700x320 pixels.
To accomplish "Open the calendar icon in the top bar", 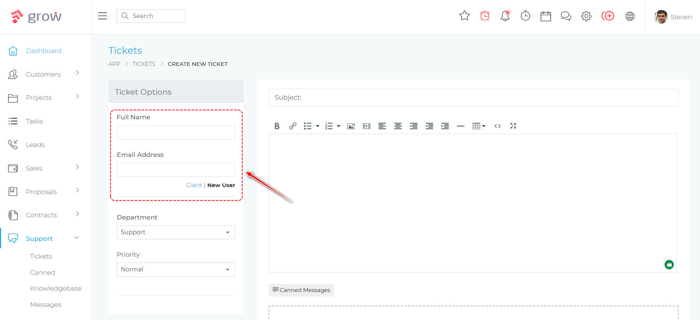I will click(545, 16).
